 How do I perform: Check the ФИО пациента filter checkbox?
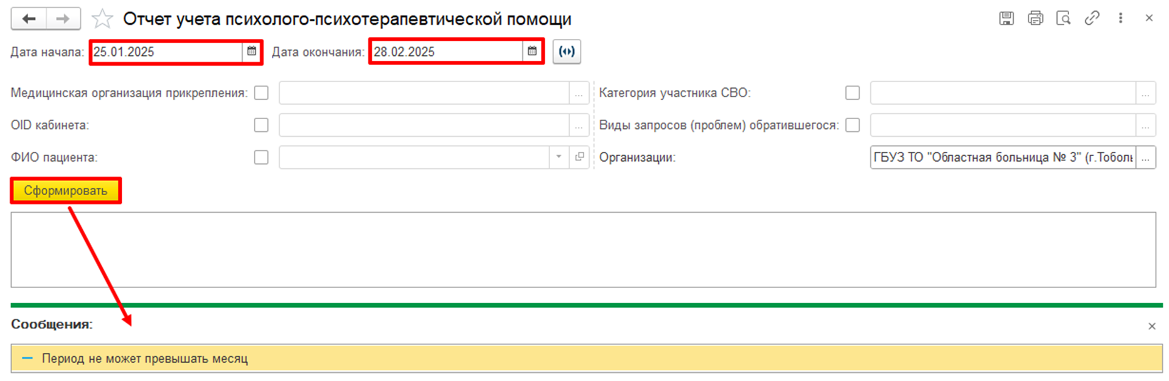[x=261, y=157]
